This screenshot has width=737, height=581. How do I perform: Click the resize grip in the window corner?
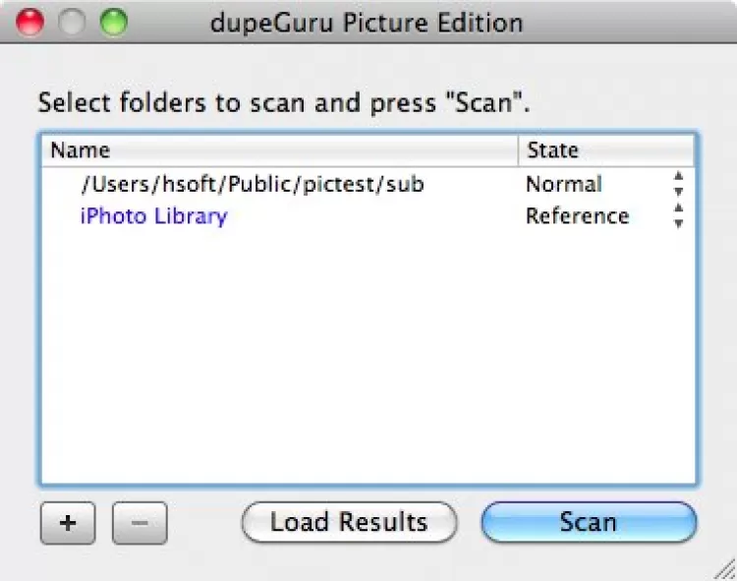(723, 569)
